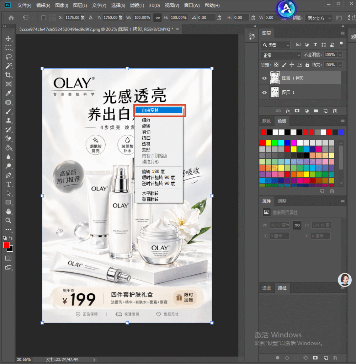Click the X position input field
The width and height of the screenshot is (356, 364).
tap(74, 18)
